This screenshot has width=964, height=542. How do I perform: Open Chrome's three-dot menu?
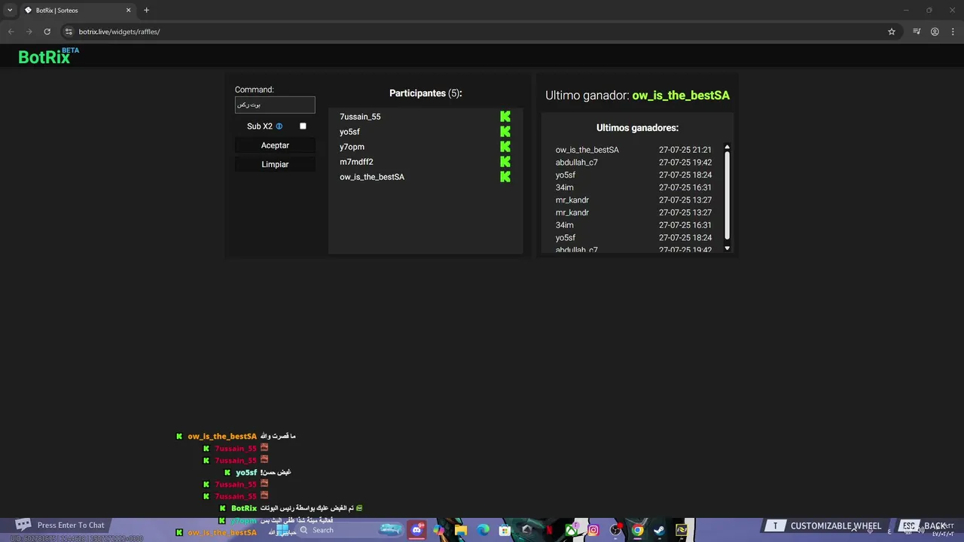953,32
